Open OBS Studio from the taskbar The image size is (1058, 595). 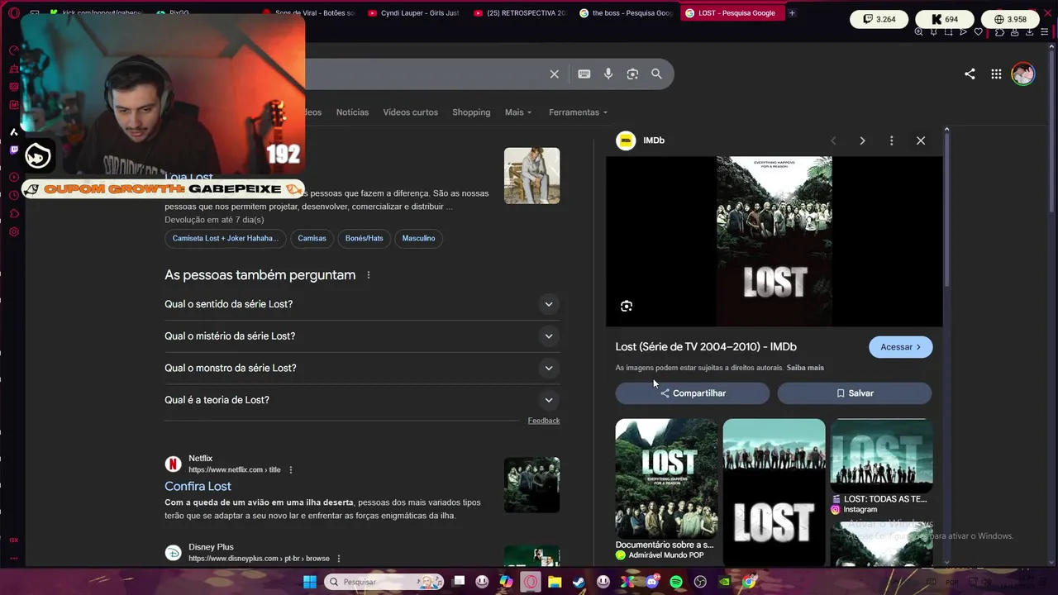(701, 582)
